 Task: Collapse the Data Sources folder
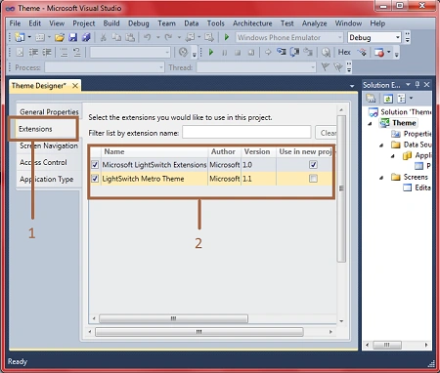(x=381, y=145)
